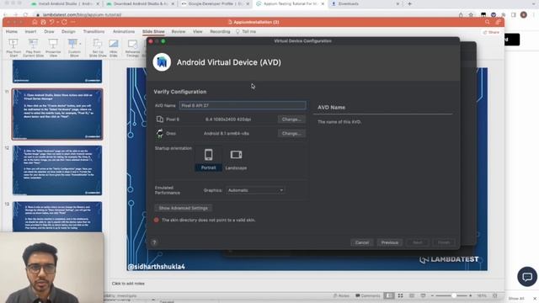The height and width of the screenshot is (303, 539).
Task: Click the Share button in PowerPoint
Action: point(491,32)
